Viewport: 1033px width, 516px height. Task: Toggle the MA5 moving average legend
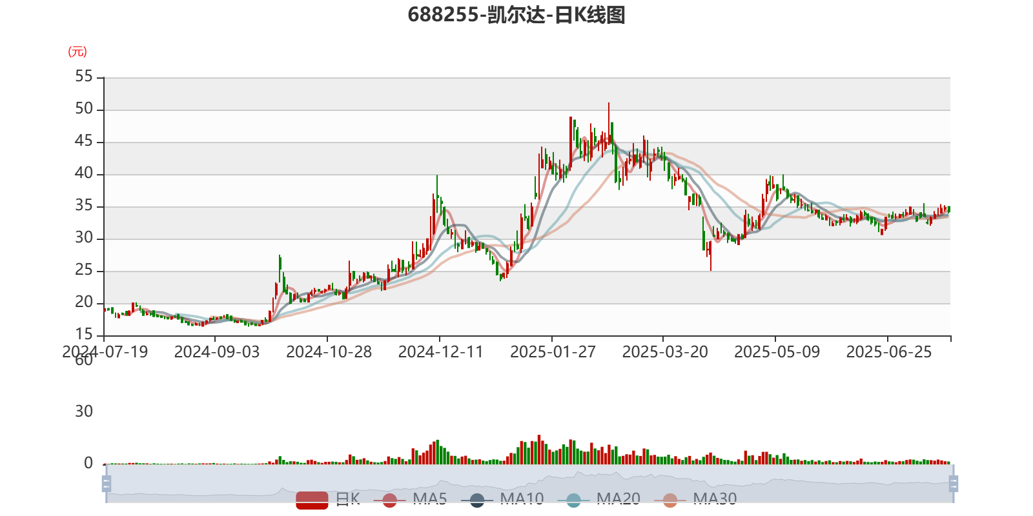(x=411, y=499)
